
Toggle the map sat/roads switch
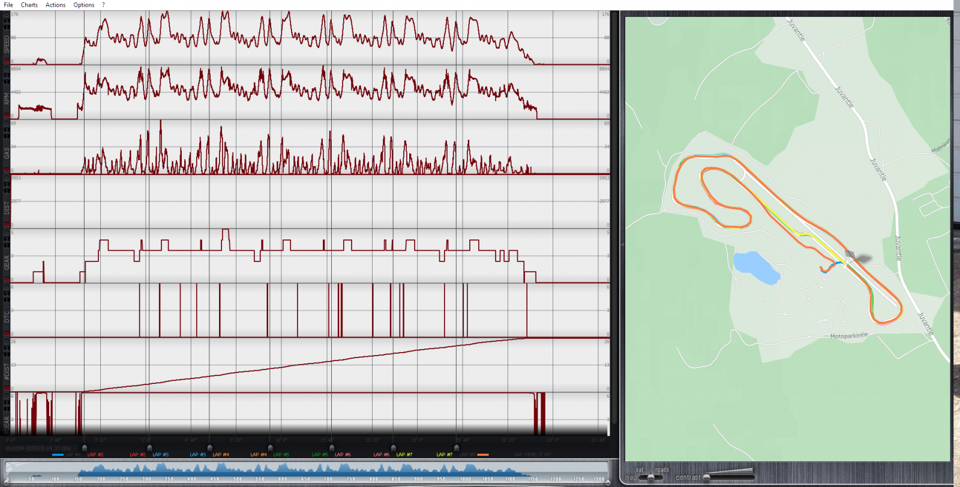[650, 477]
